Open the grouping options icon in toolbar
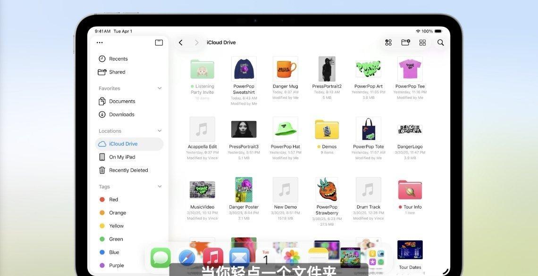The image size is (538, 276). (388, 42)
